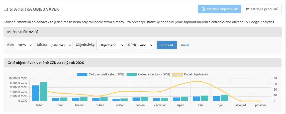Image resolution: width=286 pixels, height=114 pixels.
Task: Click the 'Graf objednávek v měně CZK' chart heading
Action: tap(46, 63)
